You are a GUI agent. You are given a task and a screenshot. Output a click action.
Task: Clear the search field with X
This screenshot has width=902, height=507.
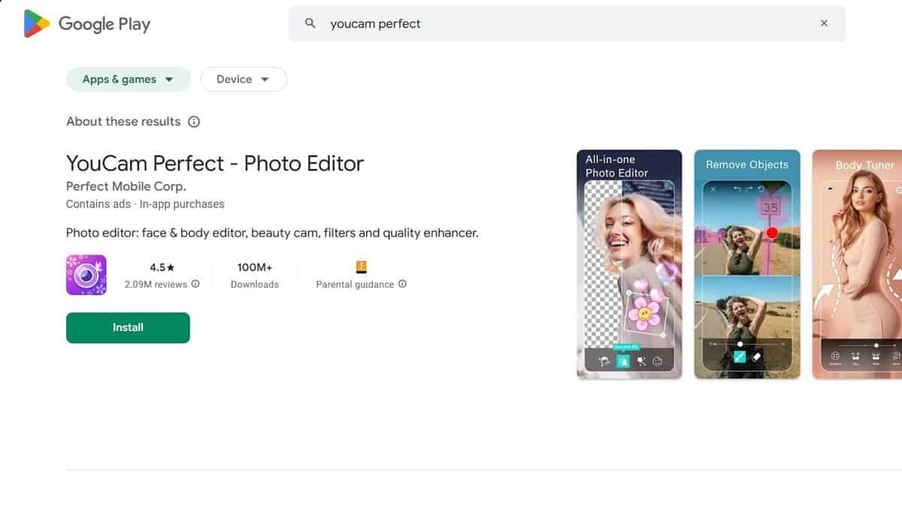point(824,24)
